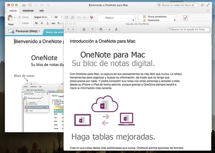The width and height of the screenshot is (215, 153).
Task: Switch to the VER ribbon tab
Action: (x=41, y=11)
